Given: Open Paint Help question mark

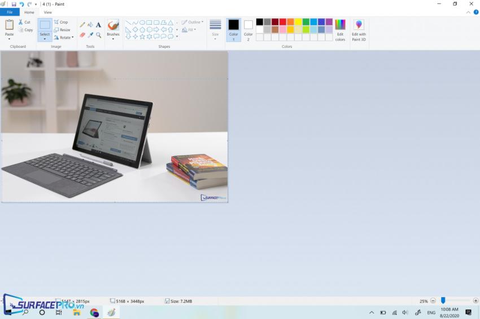Looking at the screenshot, I should pyautogui.click(x=476, y=12).
